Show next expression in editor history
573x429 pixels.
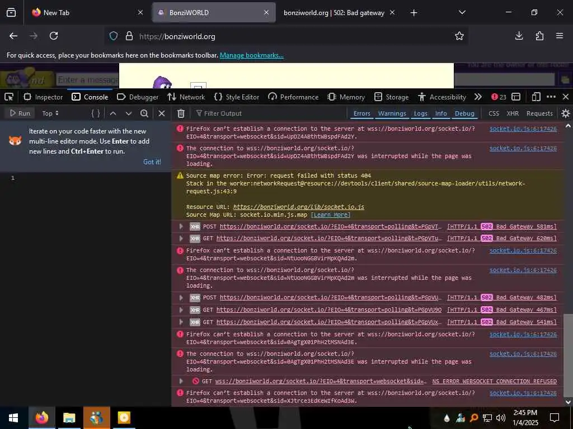(x=129, y=113)
